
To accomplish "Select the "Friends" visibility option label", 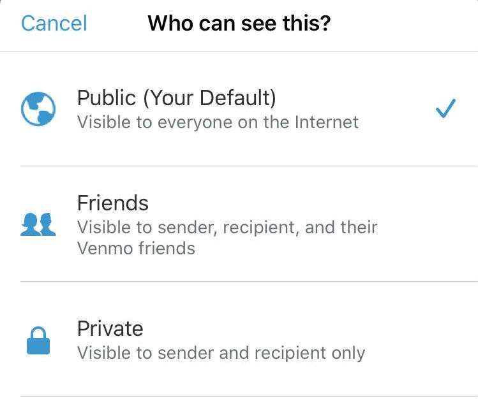I will point(113,203).
